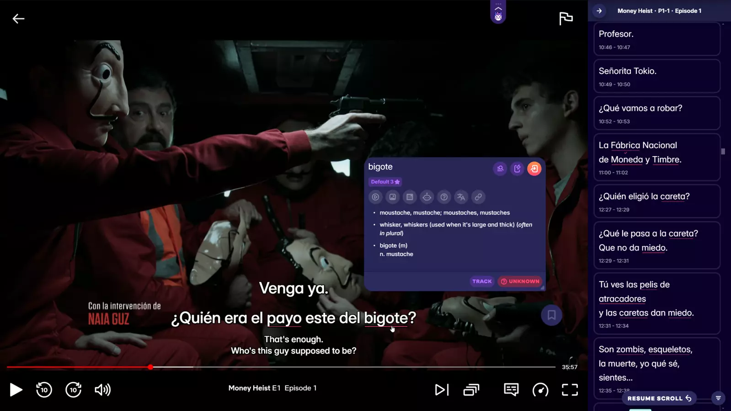The height and width of the screenshot is (411, 731).
Task: Click the question mark help icon in popup
Action: click(444, 197)
